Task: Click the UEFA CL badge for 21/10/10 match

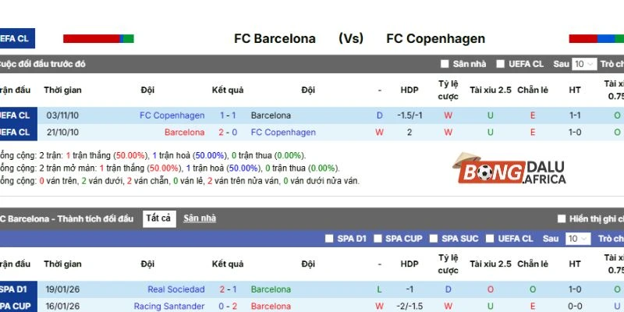Action: click(16, 133)
